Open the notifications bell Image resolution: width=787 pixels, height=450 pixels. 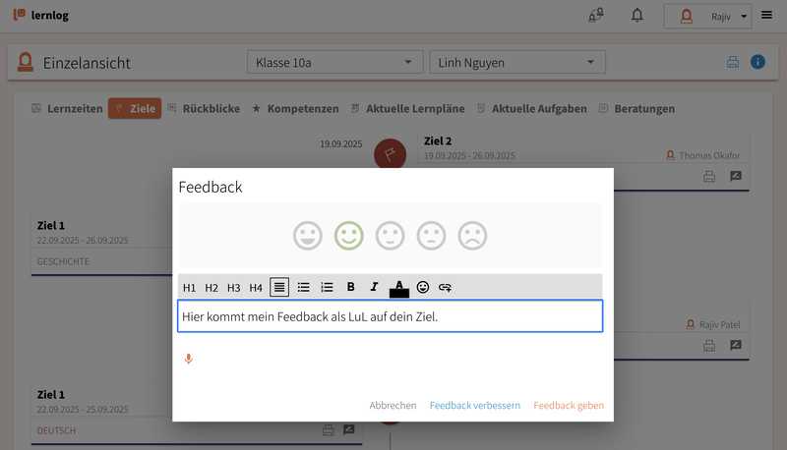point(637,16)
